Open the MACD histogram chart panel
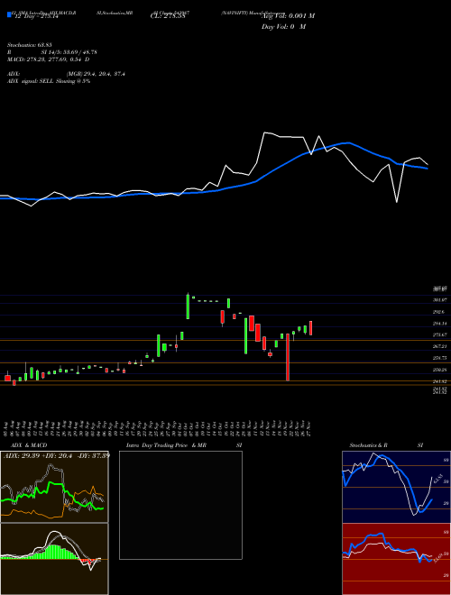The height and width of the screenshot is (595, 451). 54,559
